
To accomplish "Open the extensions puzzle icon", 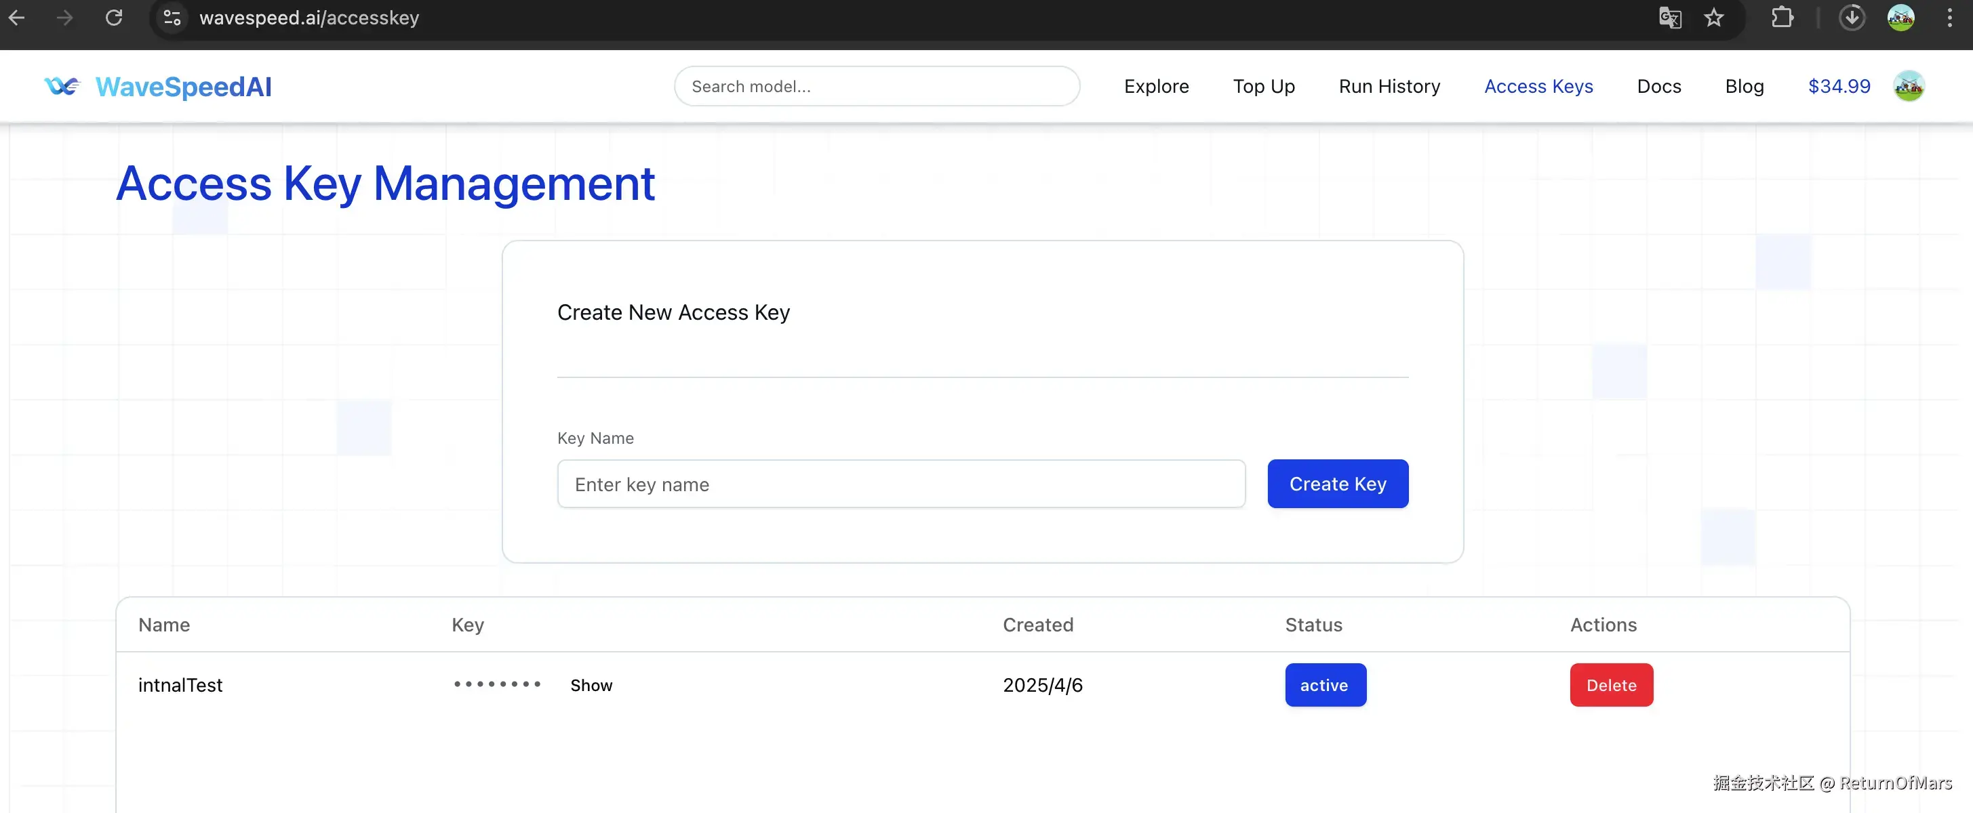I will click(x=1782, y=18).
